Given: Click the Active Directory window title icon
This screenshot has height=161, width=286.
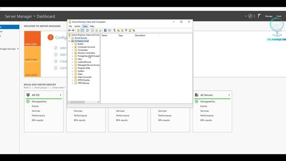Looking at the screenshot, I should [70, 22].
